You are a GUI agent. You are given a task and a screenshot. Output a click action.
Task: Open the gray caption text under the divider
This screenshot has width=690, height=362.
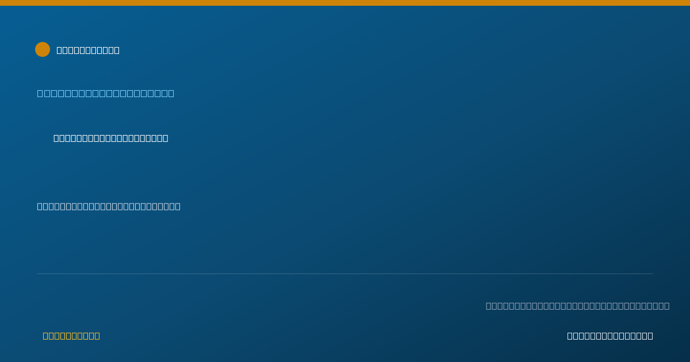click(577, 306)
